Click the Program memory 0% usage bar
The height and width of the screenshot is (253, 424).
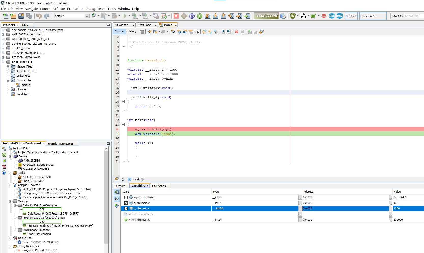[x=42, y=222]
